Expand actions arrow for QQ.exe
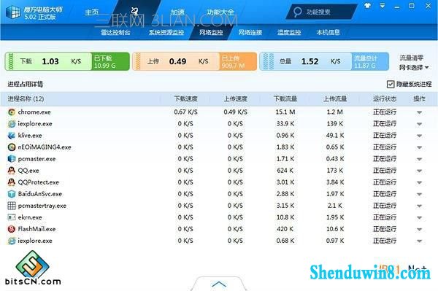The width and height of the screenshot is (438, 291). pyautogui.click(x=419, y=171)
